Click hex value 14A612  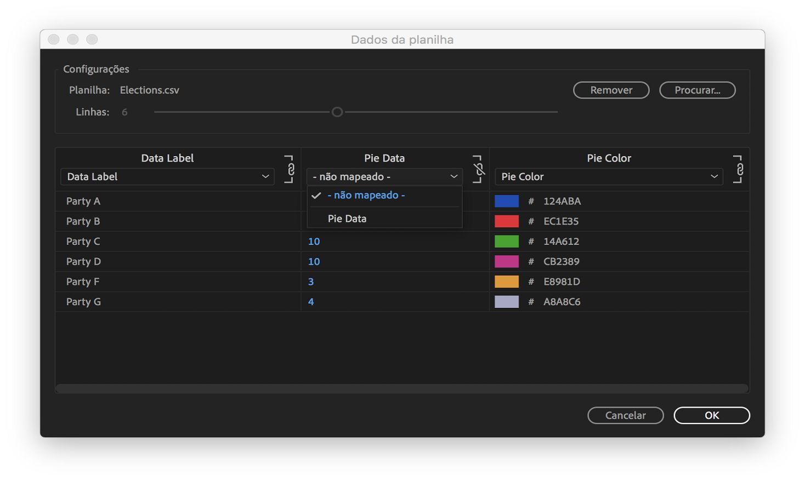(x=561, y=241)
